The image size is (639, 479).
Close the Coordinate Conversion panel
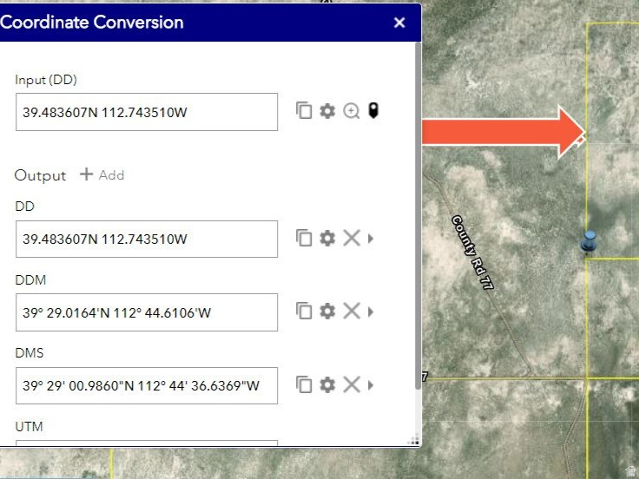399,23
